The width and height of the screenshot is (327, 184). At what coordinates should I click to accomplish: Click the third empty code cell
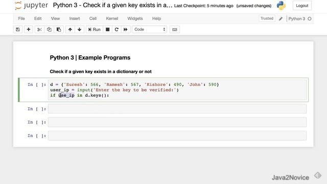pyautogui.click(x=177, y=122)
